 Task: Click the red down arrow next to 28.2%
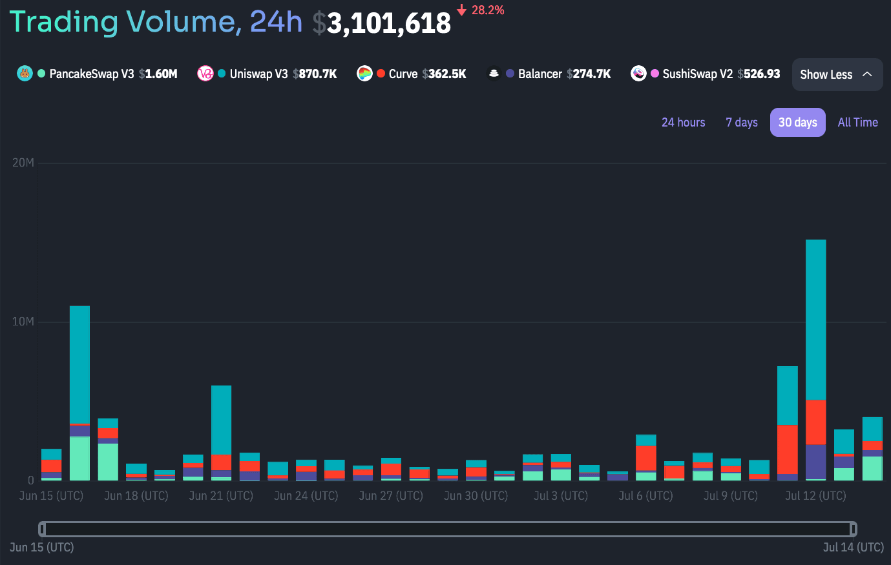461,10
